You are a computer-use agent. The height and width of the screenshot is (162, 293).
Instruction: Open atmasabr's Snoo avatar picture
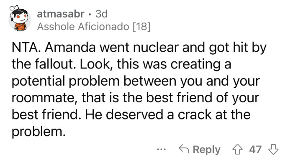20,19
